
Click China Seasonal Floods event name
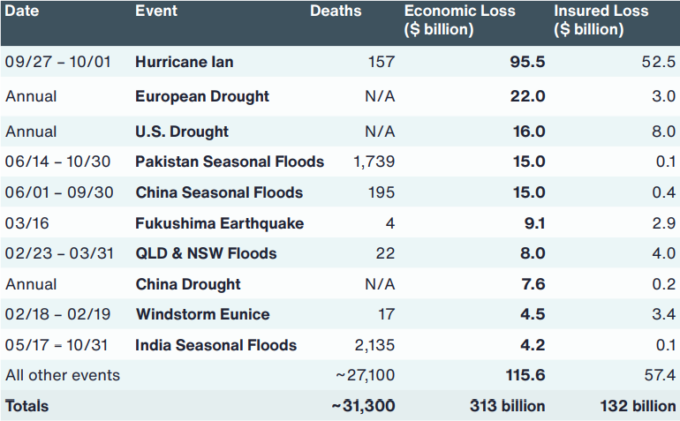point(219,192)
